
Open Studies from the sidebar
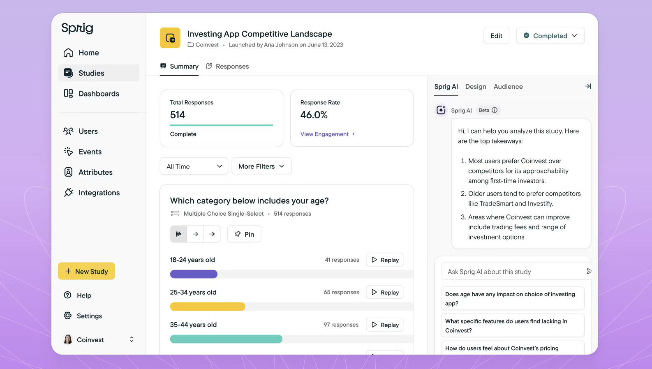point(99,73)
